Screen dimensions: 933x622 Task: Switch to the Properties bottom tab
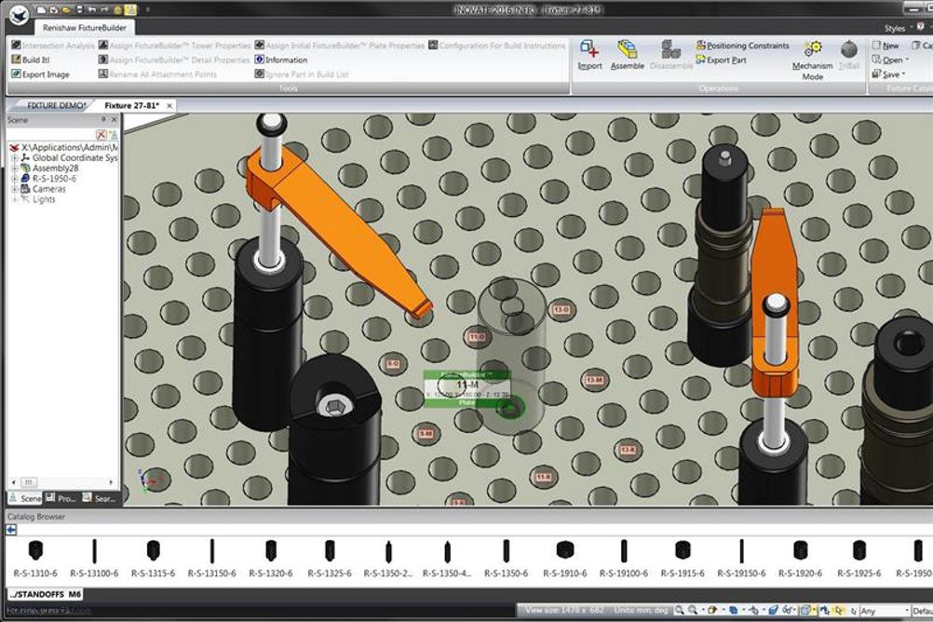(61, 498)
